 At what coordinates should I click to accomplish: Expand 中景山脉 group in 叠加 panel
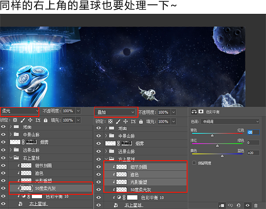point(106,136)
